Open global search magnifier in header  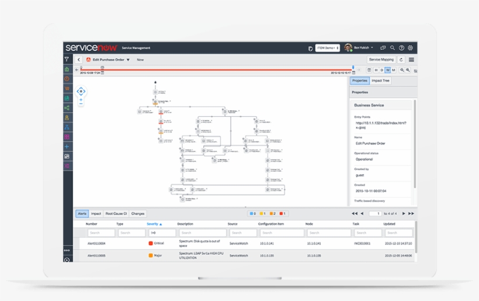tap(392, 48)
